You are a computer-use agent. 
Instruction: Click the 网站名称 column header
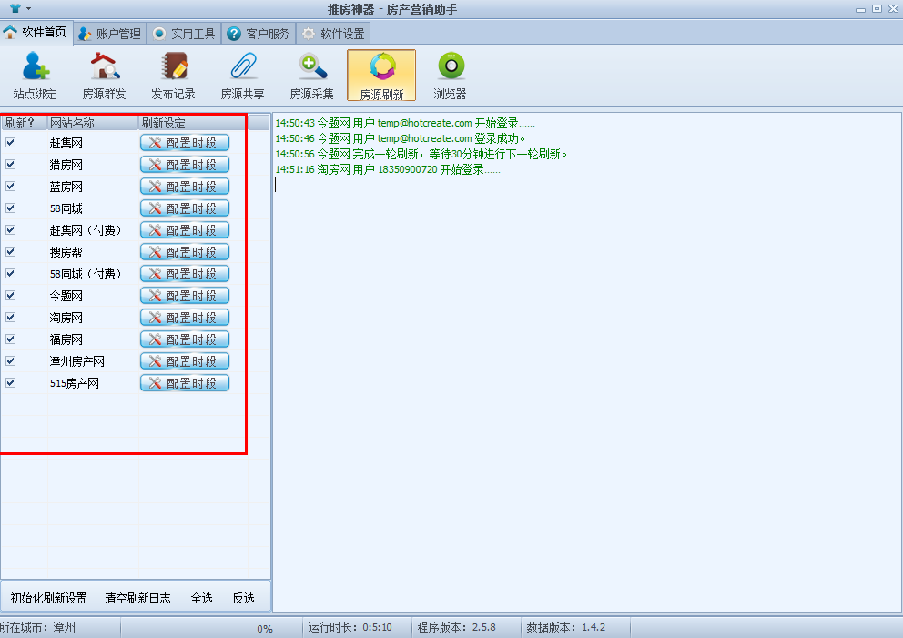93,123
